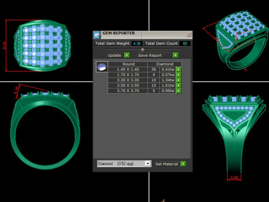Click the Save Report label

tap(150, 56)
